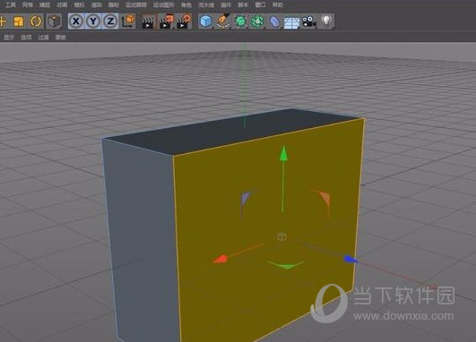This screenshot has width=476, height=342.
Task: Open the 脚本 menu
Action: point(243,4)
